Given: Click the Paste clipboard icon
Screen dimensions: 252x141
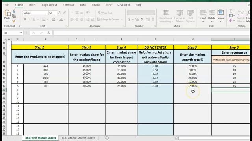Looking at the screenshot, I should 7,13.
